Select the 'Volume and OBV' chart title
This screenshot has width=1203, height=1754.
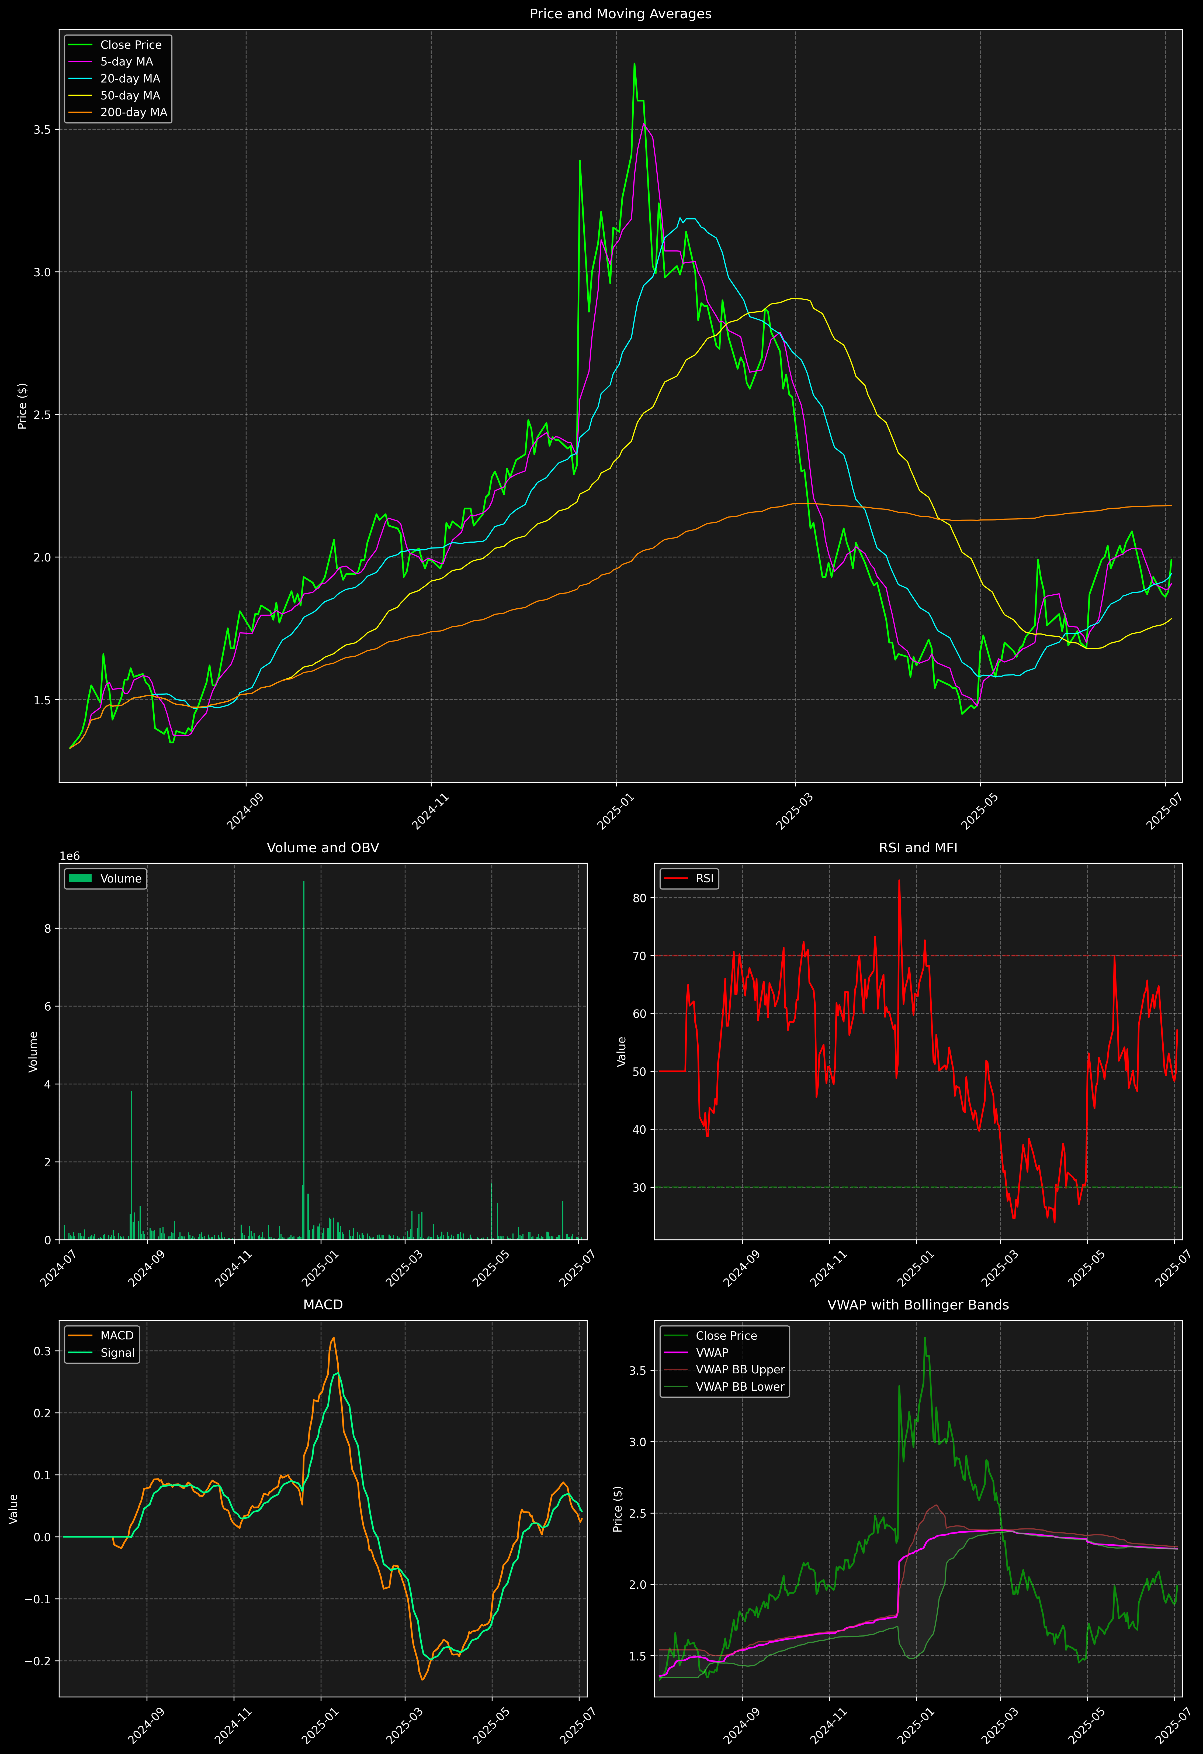tap(323, 847)
